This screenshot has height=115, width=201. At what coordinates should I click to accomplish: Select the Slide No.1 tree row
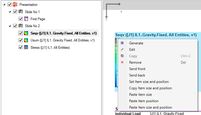pyautogui.click(x=32, y=12)
